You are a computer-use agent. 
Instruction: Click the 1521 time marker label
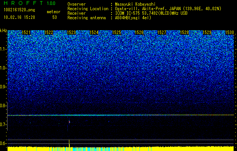coord(26,32)
